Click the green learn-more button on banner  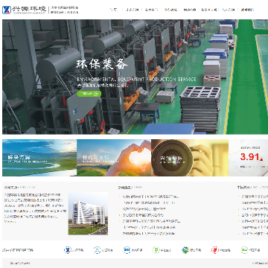point(89,94)
